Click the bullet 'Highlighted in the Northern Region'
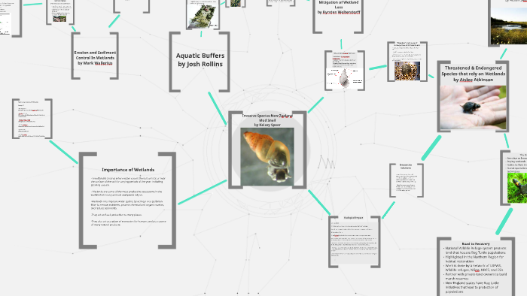 click(474, 259)
